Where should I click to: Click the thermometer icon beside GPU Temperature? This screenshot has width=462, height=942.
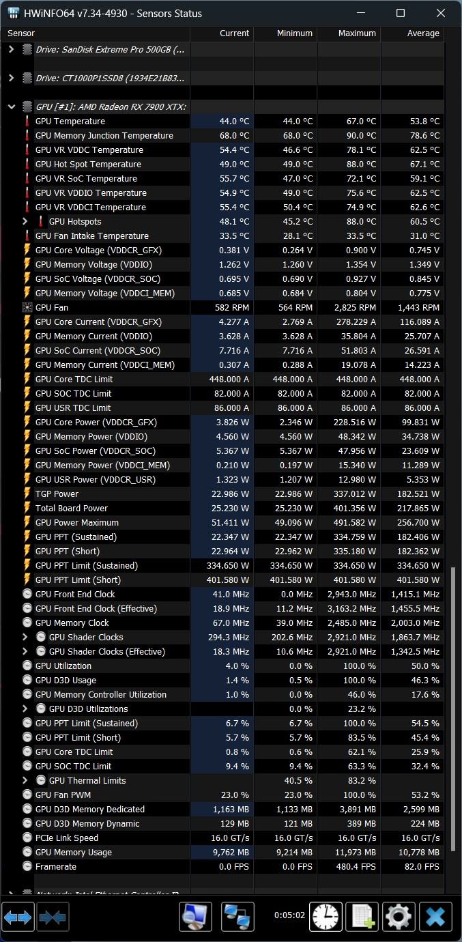coord(27,122)
